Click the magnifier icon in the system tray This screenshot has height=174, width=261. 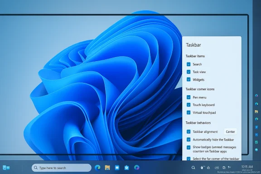(193, 168)
